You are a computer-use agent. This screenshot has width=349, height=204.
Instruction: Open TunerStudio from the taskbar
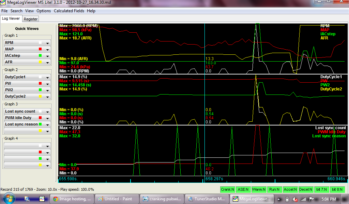point(207,199)
